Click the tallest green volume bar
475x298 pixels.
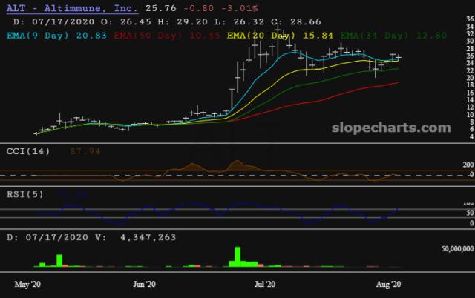pyautogui.click(x=237, y=255)
